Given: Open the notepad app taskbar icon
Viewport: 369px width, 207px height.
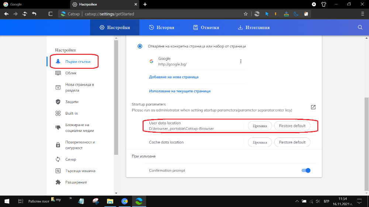Looking at the screenshot, I should point(81,201).
